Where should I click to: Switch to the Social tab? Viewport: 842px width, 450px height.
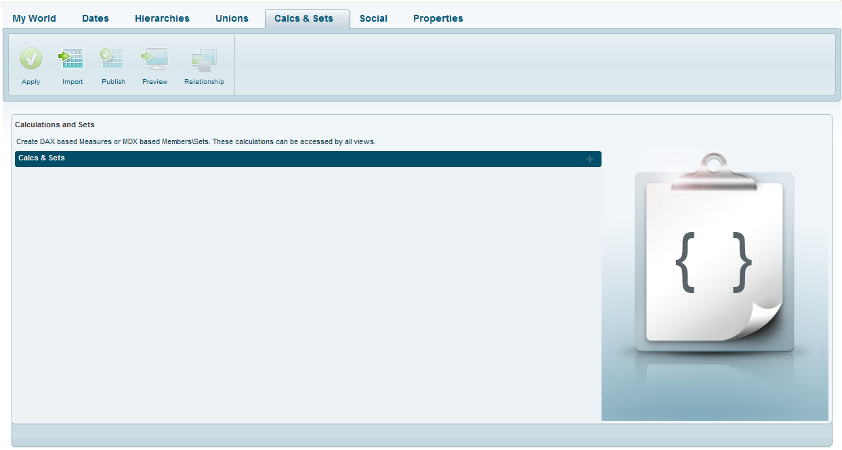coord(373,18)
